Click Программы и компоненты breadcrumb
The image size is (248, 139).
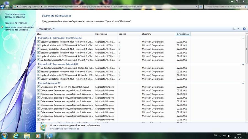click(96, 7)
